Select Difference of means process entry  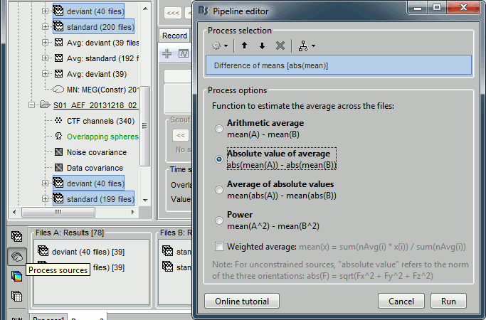339,65
